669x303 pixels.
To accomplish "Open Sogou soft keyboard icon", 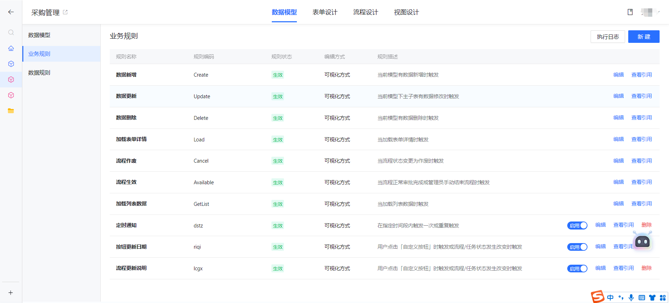I will (642, 297).
